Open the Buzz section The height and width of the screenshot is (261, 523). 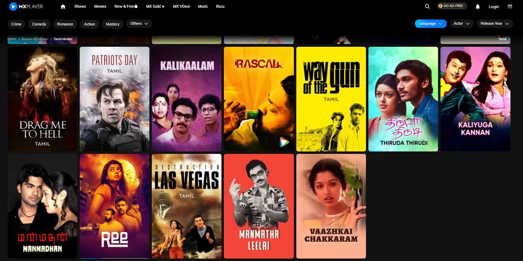(x=221, y=7)
